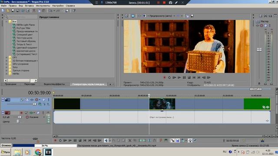This screenshot has width=278, height=156.
Task: Click the event pan/crop icon on green clip
Action: 264,107
